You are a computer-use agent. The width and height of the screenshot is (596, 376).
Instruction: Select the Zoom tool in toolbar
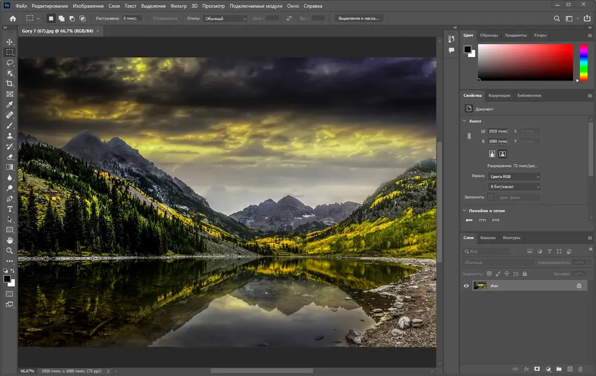click(10, 250)
